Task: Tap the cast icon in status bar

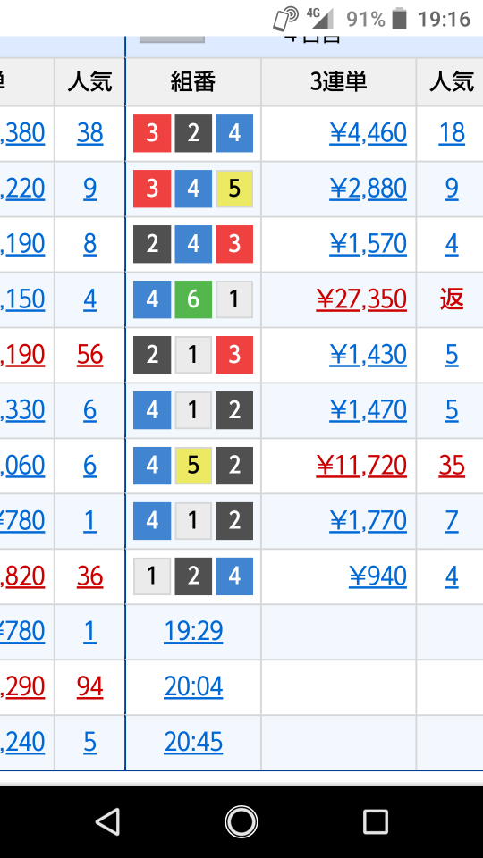Action: [285, 19]
